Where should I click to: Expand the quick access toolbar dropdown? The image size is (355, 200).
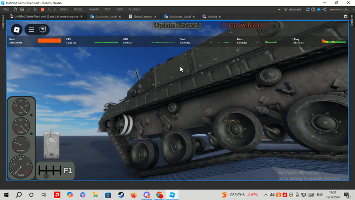(54, 9)
